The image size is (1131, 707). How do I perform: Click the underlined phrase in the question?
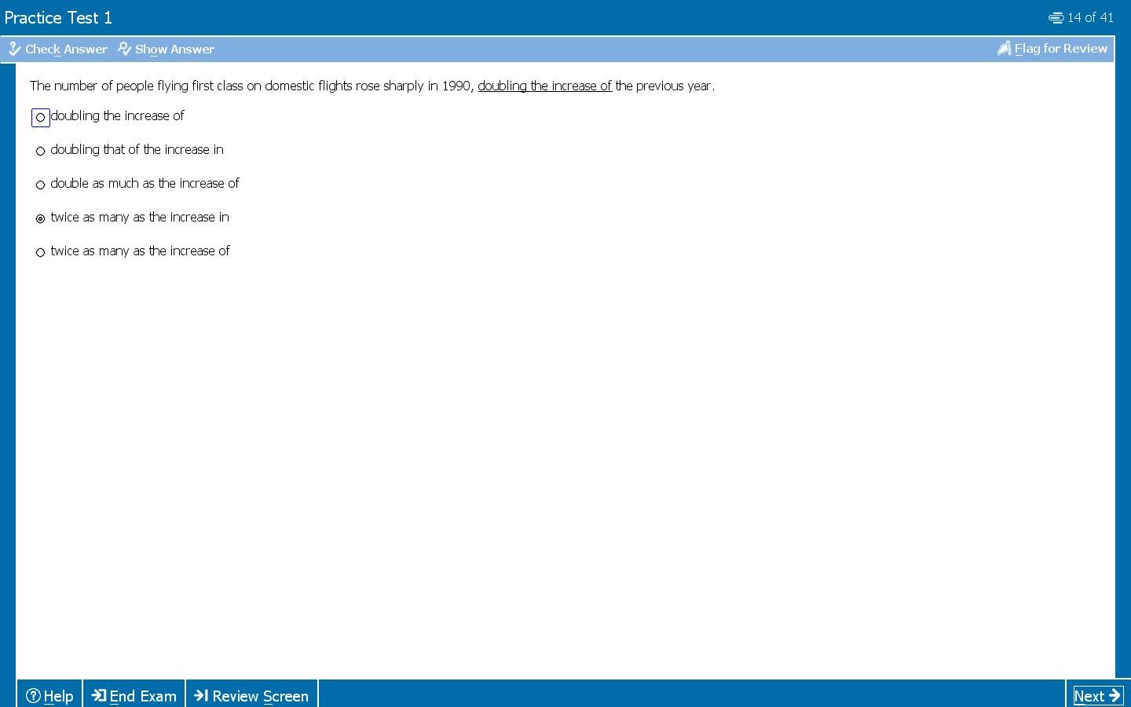pos(544,86)
